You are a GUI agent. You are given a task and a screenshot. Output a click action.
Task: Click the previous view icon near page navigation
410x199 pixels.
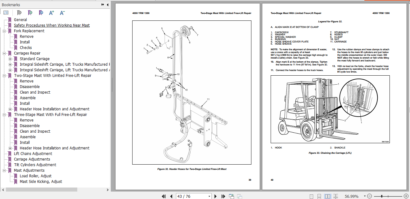coord(231,196)
